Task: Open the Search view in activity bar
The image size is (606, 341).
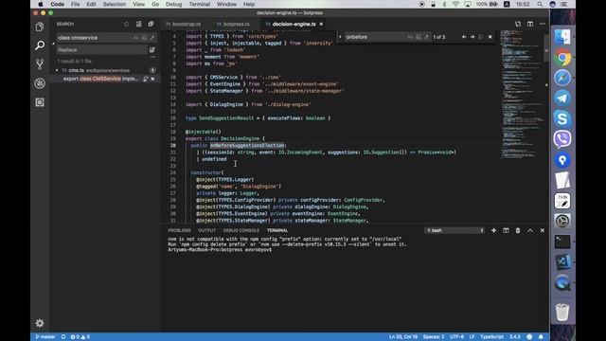Action: (x=40, y=45)
